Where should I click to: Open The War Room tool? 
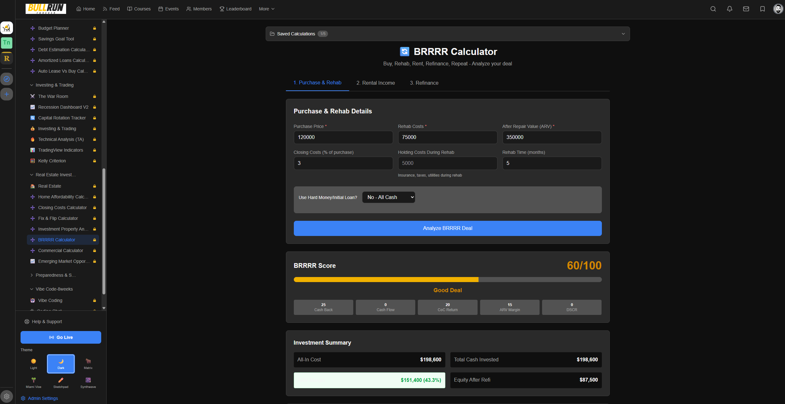53,96
